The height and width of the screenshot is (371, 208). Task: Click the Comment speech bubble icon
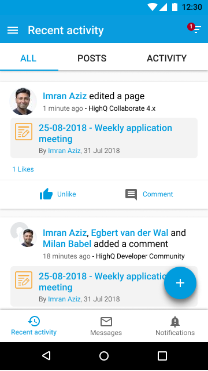pos(131,195)
